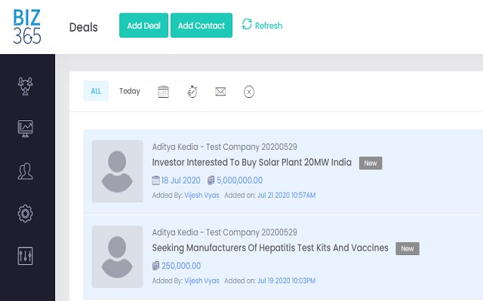Click money icon beside 5,000,000.00
Viewport: 483px width, 301px height.
tap(211, 181)
